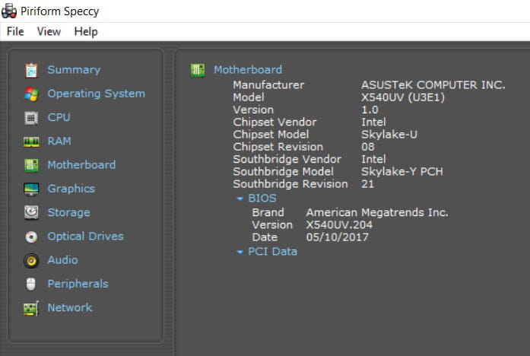Click the BIOS section label
This screenshot has height=356, width=530.
pyautogui.click(x=262, y=198)
